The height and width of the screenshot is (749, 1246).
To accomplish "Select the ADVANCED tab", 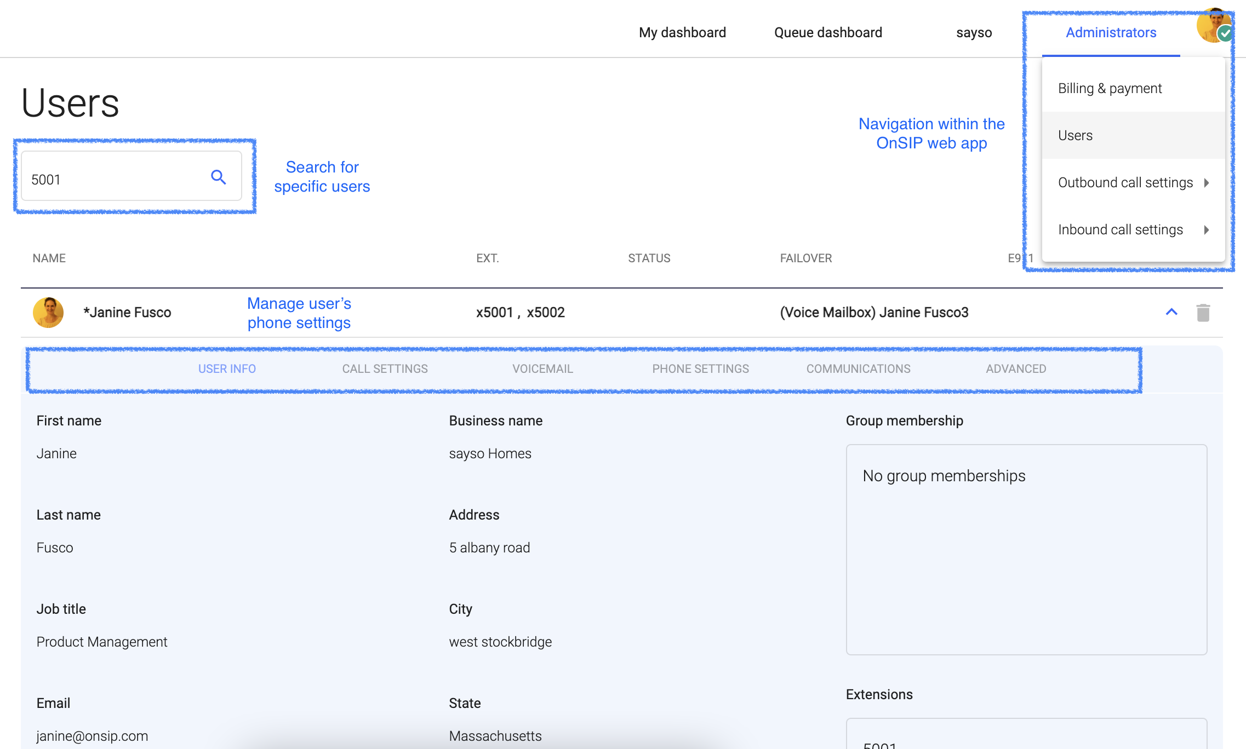I will tap(1015, 368).
